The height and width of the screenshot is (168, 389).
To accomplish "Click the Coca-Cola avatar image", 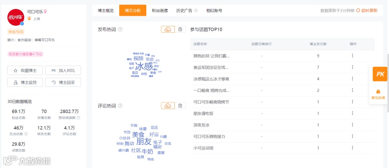I will 16,17.
